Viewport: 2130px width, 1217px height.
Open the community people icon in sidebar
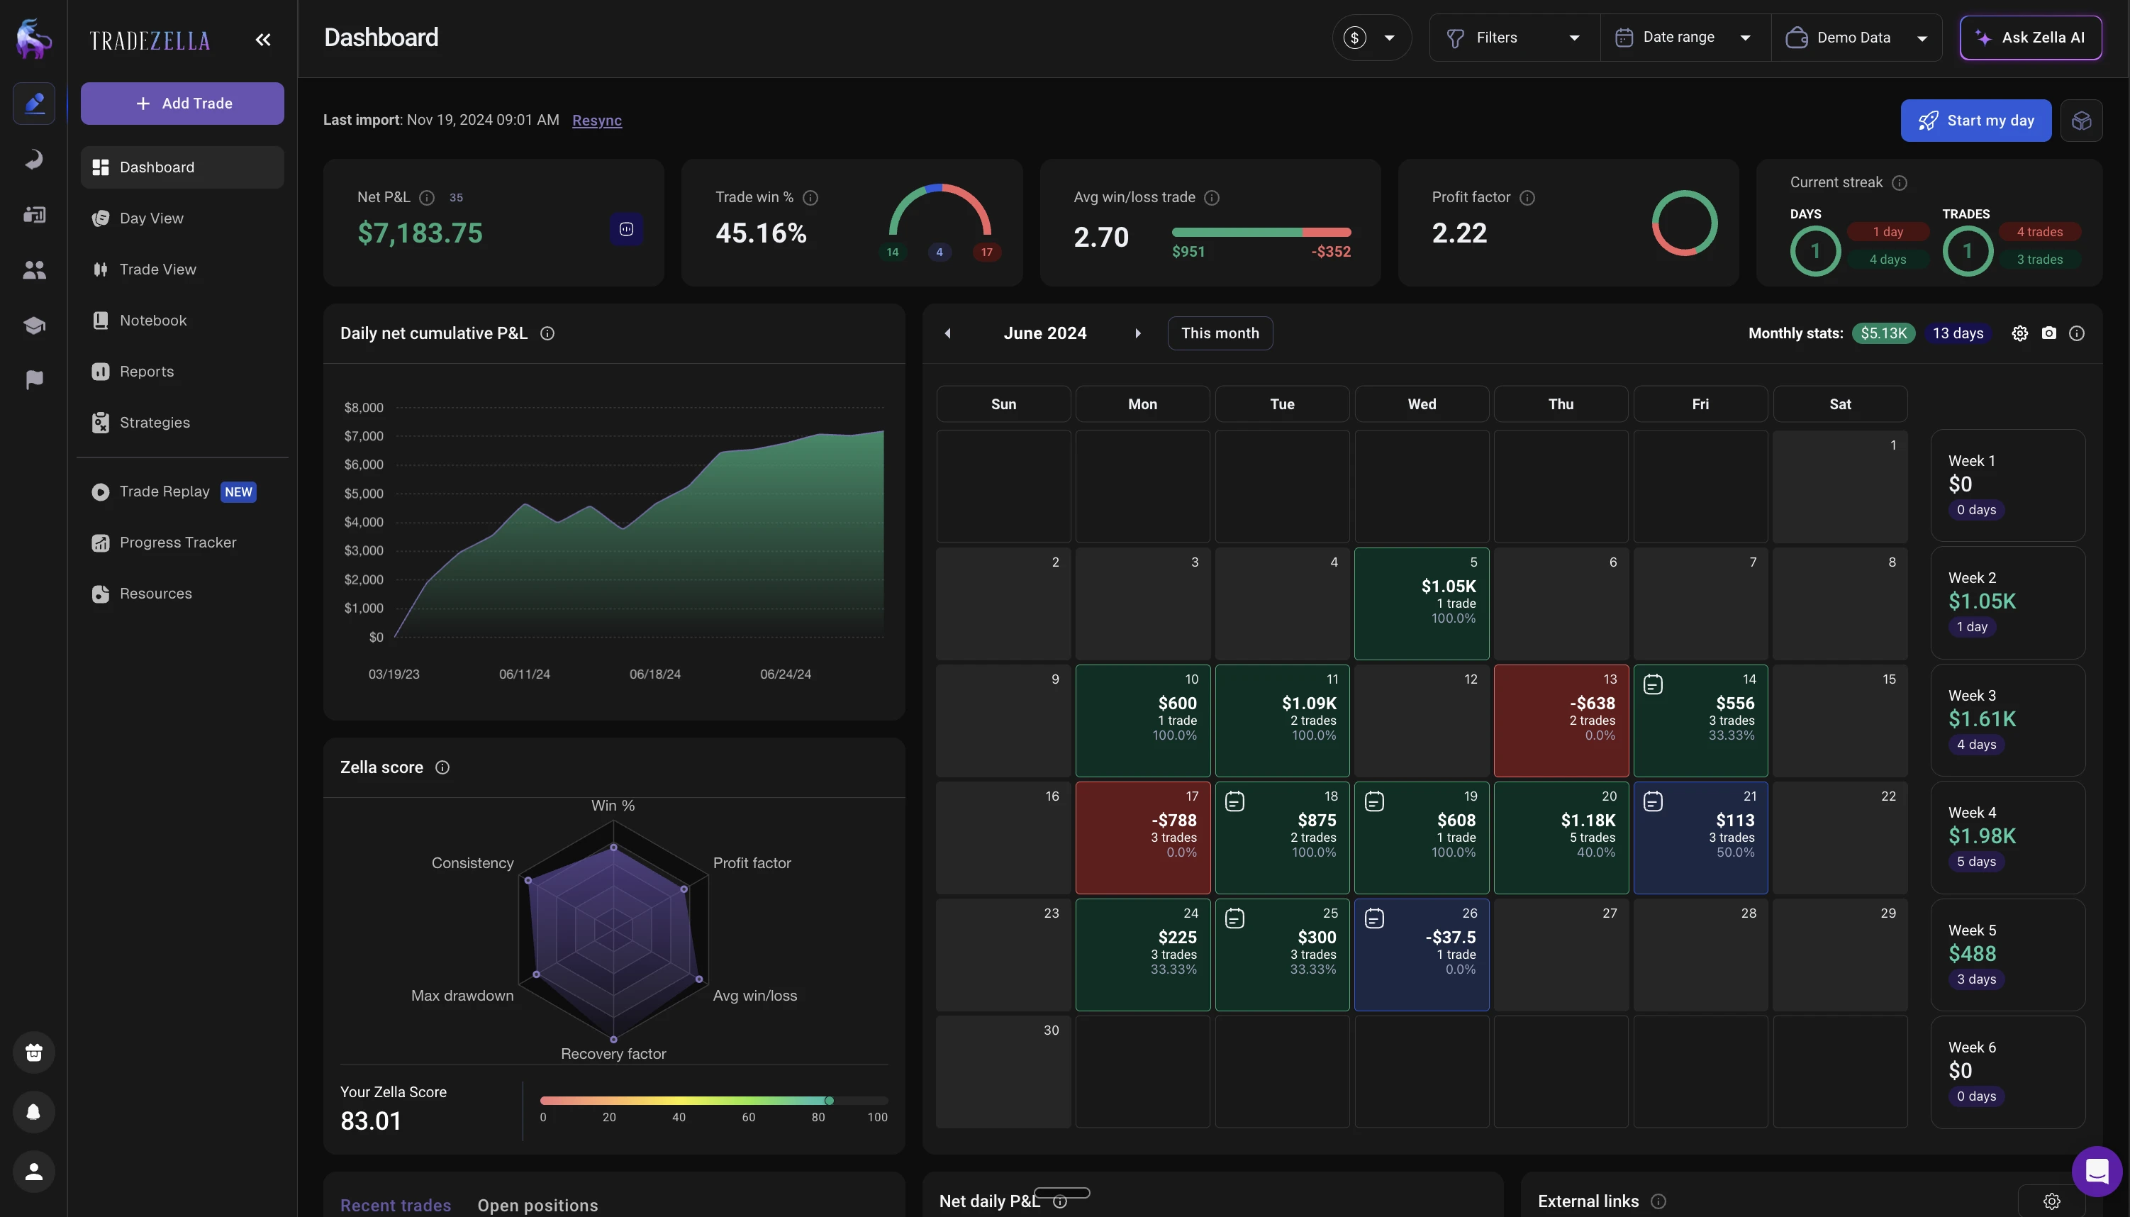click(x=34, y=269)
